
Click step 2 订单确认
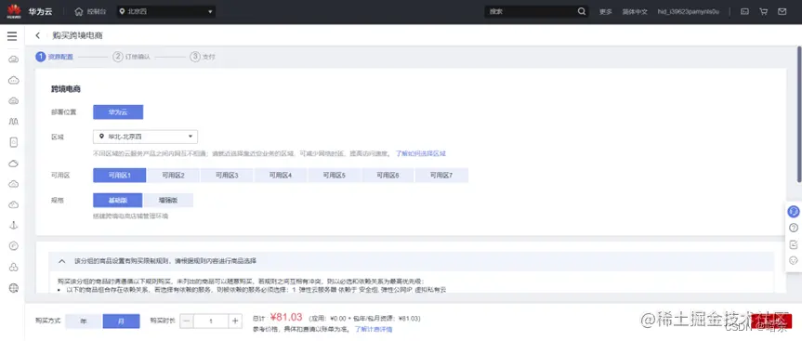pyautogui.click(x=132, y=57)
